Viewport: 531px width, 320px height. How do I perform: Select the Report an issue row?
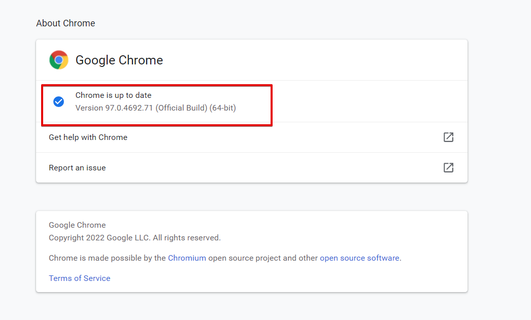(x=252, y=168)
